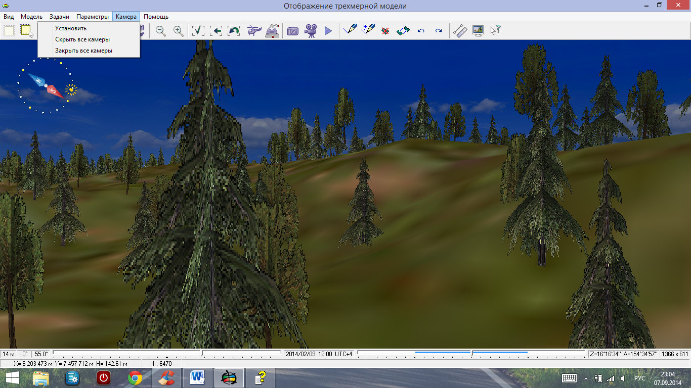Click the 14 м height status cell
This screenshot has width=691, height=388.
point(9,354)
